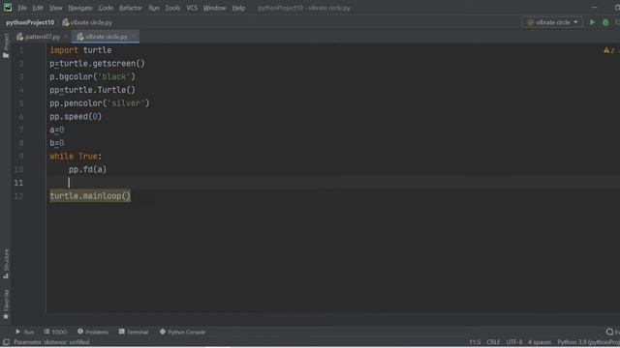
Task: Click the 11:5 line and column indicator
Action: 475,342
